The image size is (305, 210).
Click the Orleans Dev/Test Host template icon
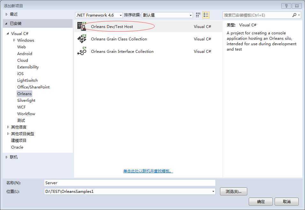[82, 26]
